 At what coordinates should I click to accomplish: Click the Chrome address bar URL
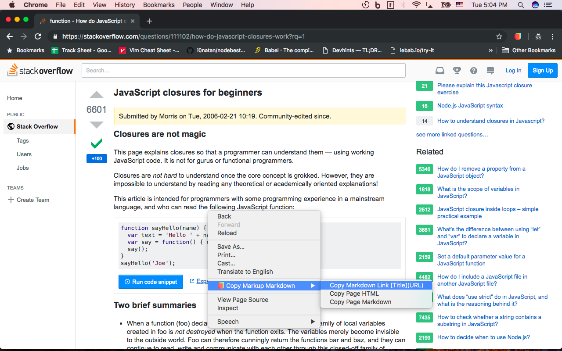pos(184,37)
